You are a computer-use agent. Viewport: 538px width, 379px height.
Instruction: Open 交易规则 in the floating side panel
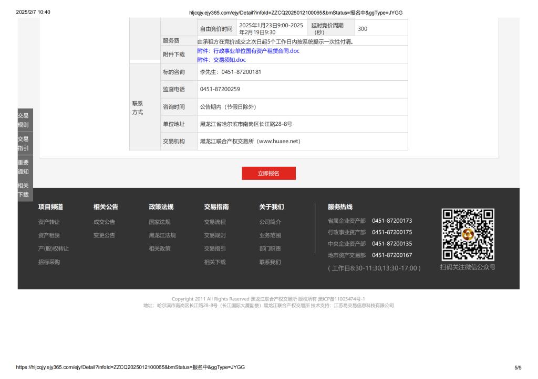(23, 120)
